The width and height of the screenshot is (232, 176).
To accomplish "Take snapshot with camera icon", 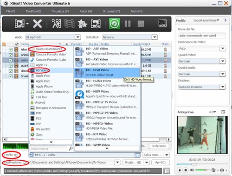I will (222, 170).
